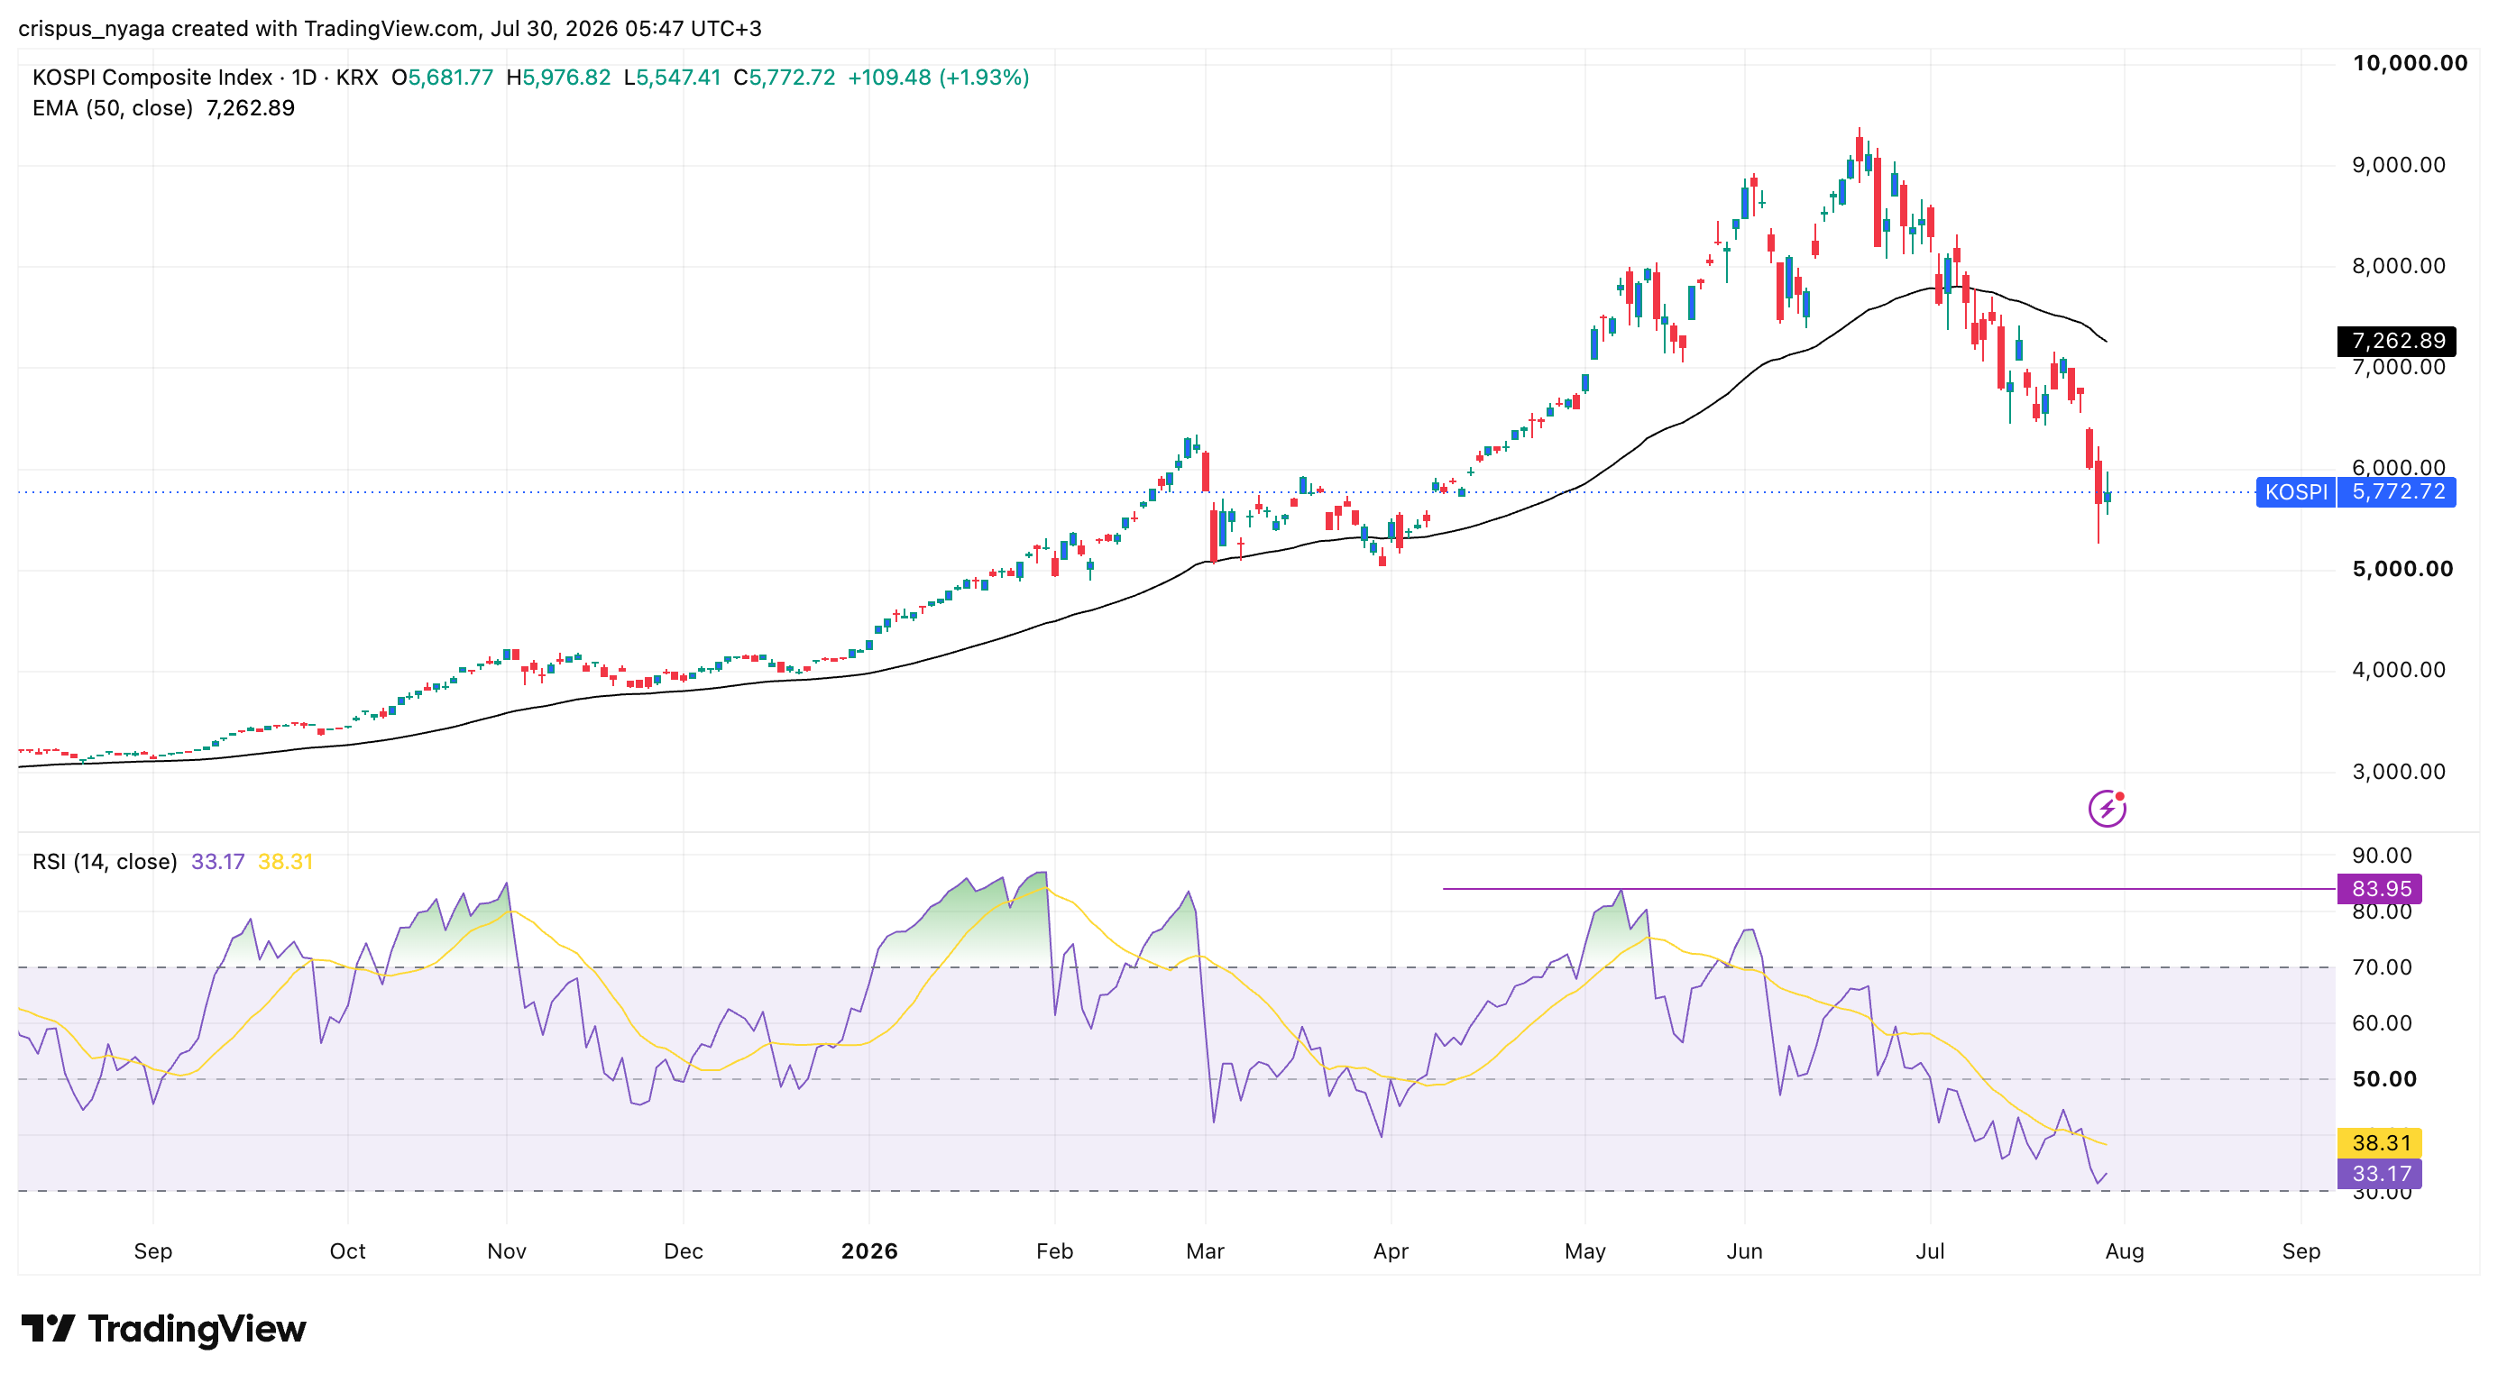Click the 4,000.00 price axis label
The height and width of the screenshot is (1383, 2498).
(x=2398, y=670)
